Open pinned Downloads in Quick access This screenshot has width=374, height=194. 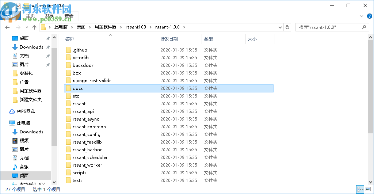(31, 47)
